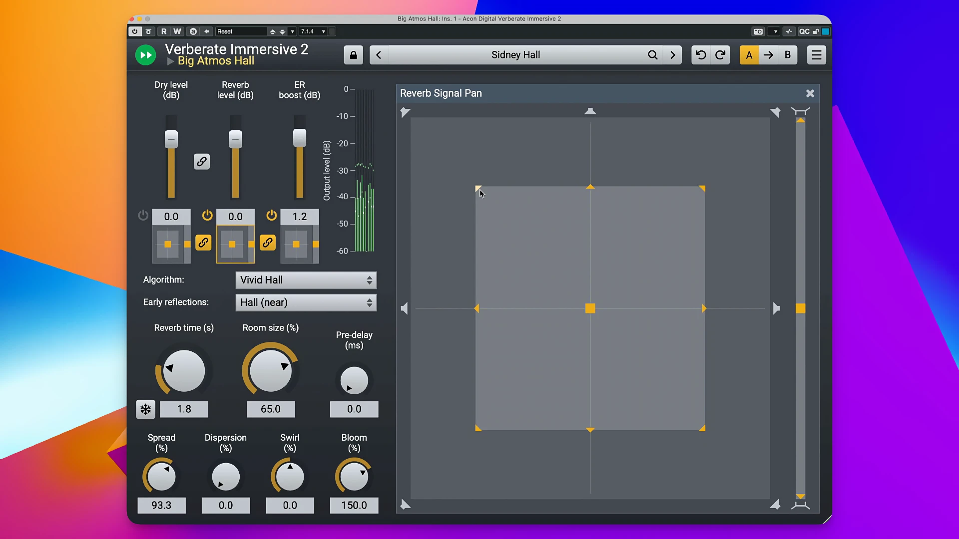Click the Write automation W button
The height and width of the screenshot is (539, 959).
tap(177, 31)
